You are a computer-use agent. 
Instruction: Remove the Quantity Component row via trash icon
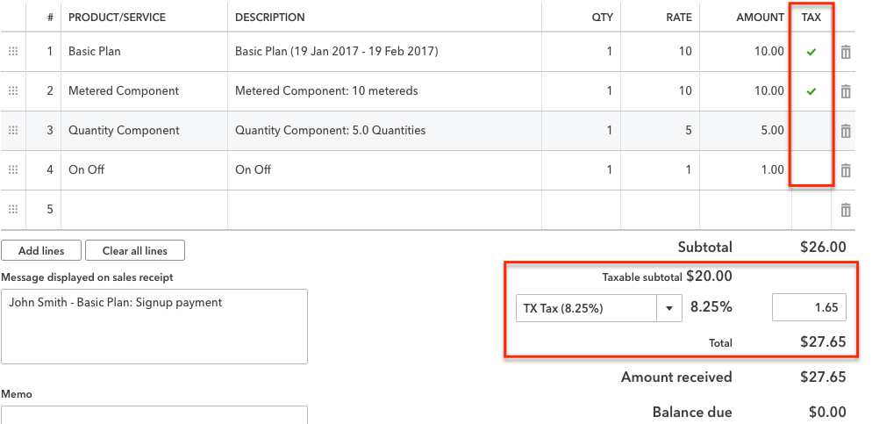click(x=846, y=131)
